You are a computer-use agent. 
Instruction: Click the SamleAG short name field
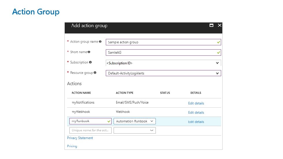[x=160, y=53]
